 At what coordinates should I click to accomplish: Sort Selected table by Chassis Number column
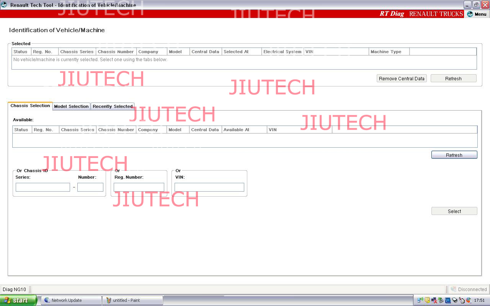[x=116, y=52]
